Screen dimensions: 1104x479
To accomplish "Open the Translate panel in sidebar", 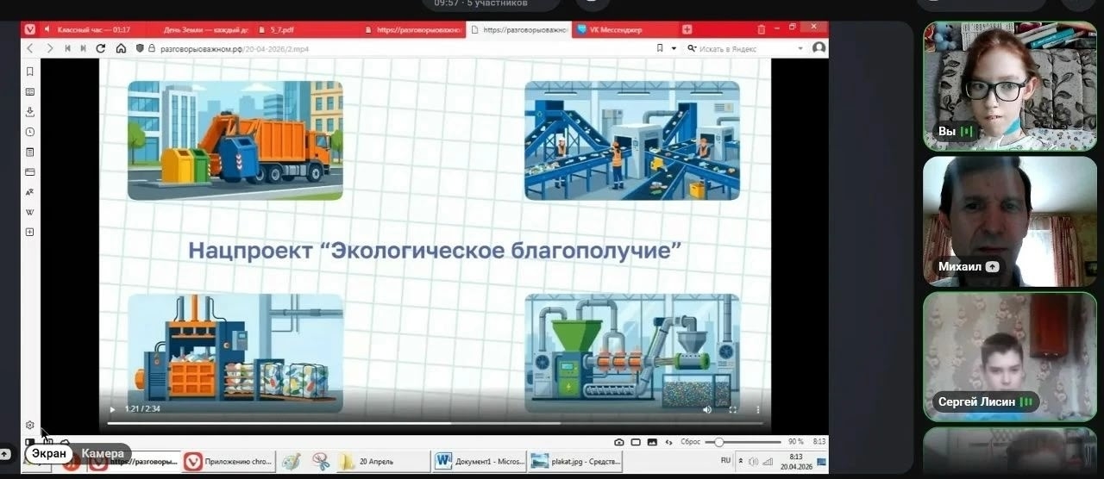I will point(30,192).
